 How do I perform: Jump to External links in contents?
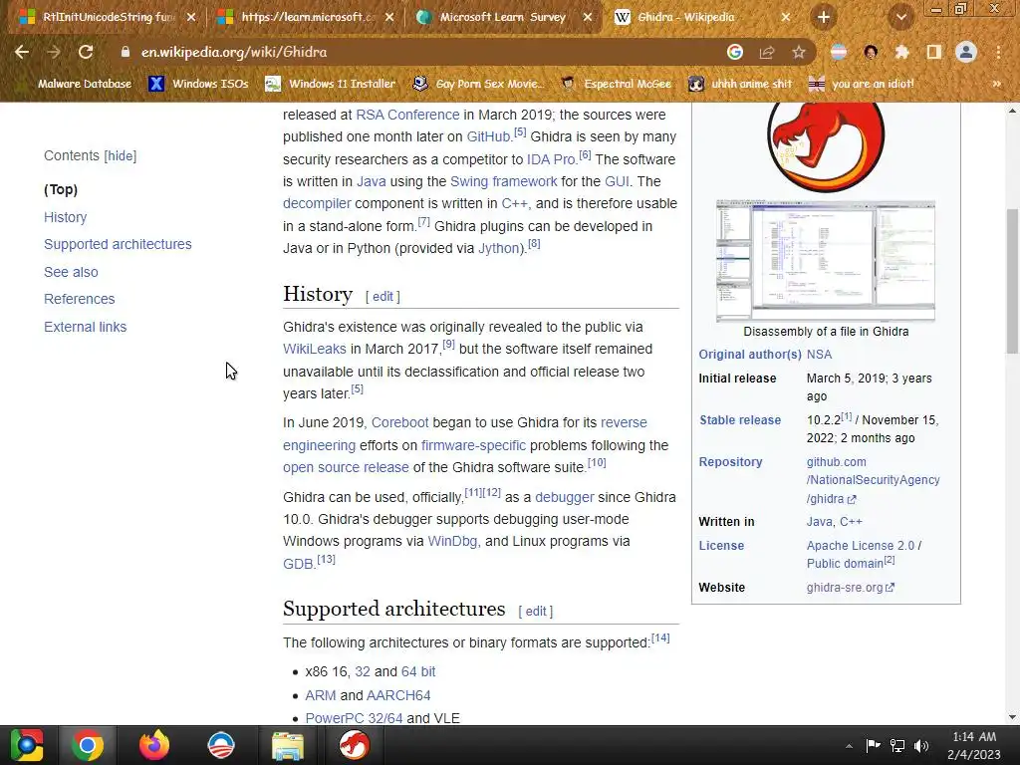click(86, 327)
